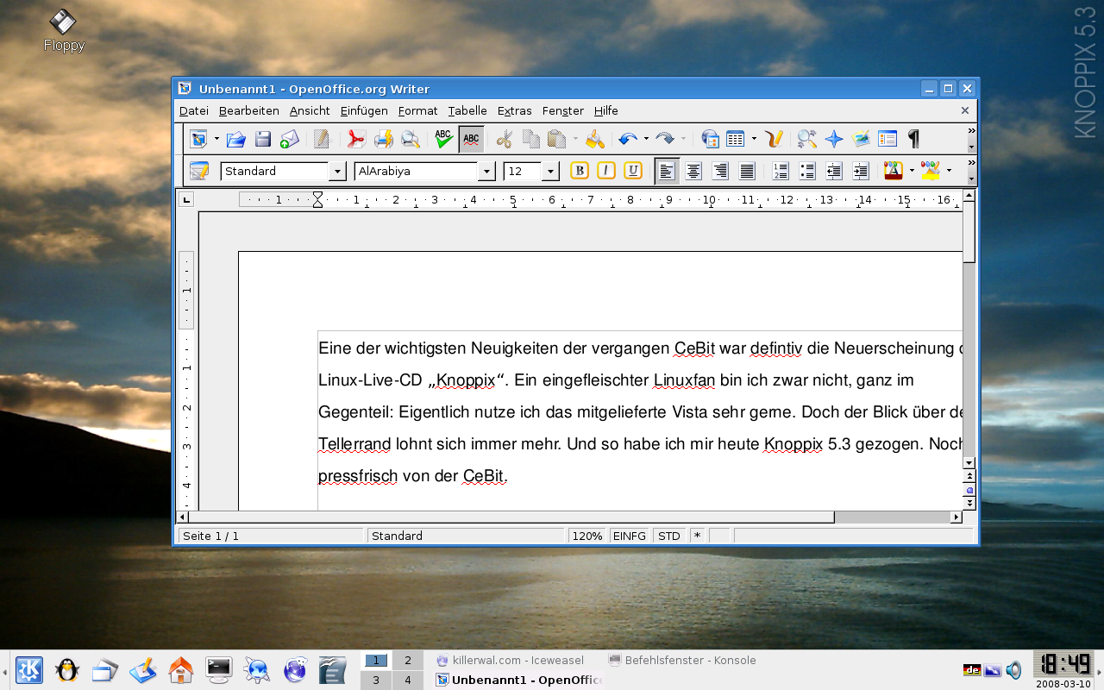Toggle nonprinting characters with the pilcrow icon

point(913,139)
